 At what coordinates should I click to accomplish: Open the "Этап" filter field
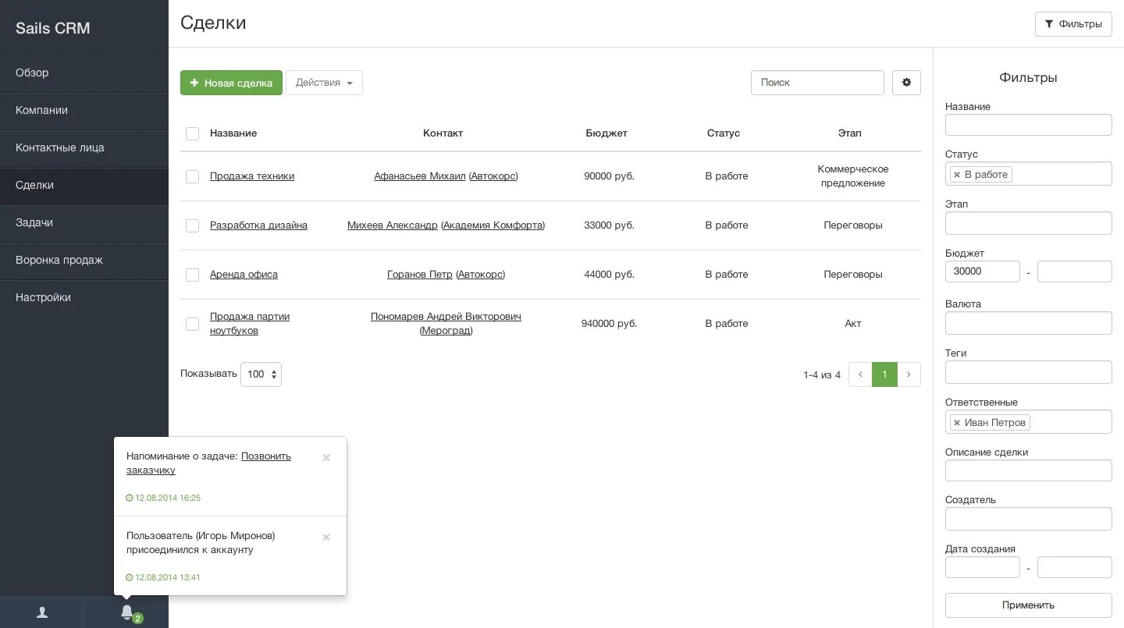pyautogui.click(x=1028, y=223)
